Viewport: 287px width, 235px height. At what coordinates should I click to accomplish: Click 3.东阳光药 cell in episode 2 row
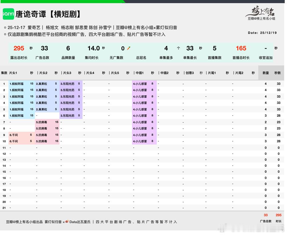coord(67,90)
